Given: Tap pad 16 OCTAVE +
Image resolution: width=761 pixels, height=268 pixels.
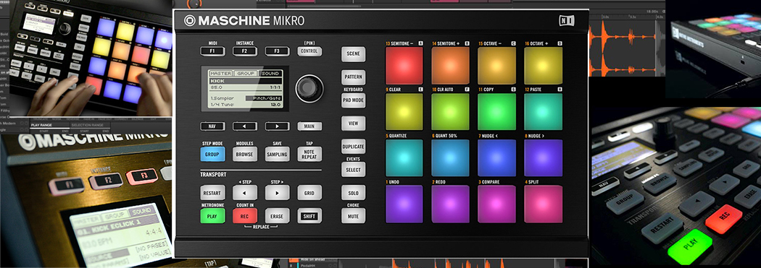Looking at the screenshot, I should (543, 66).
